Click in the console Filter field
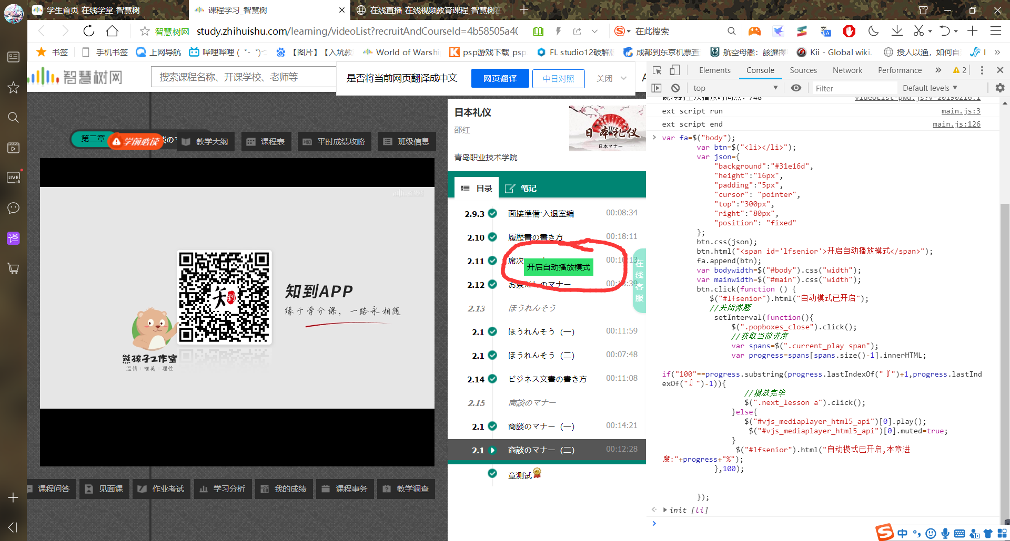This screenshot has height=541, width=1010. click(x=855, y=88)
